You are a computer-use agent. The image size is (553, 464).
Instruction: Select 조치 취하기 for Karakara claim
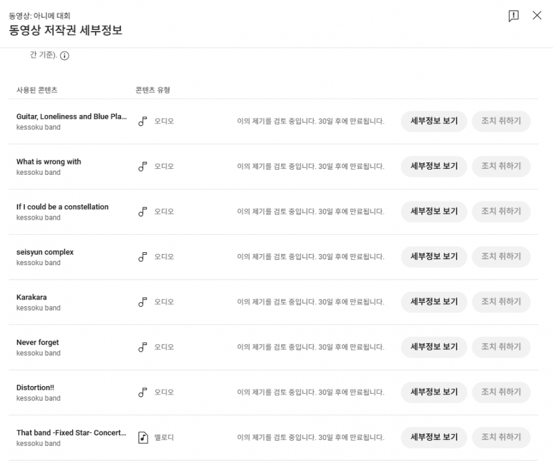point(501,302)
